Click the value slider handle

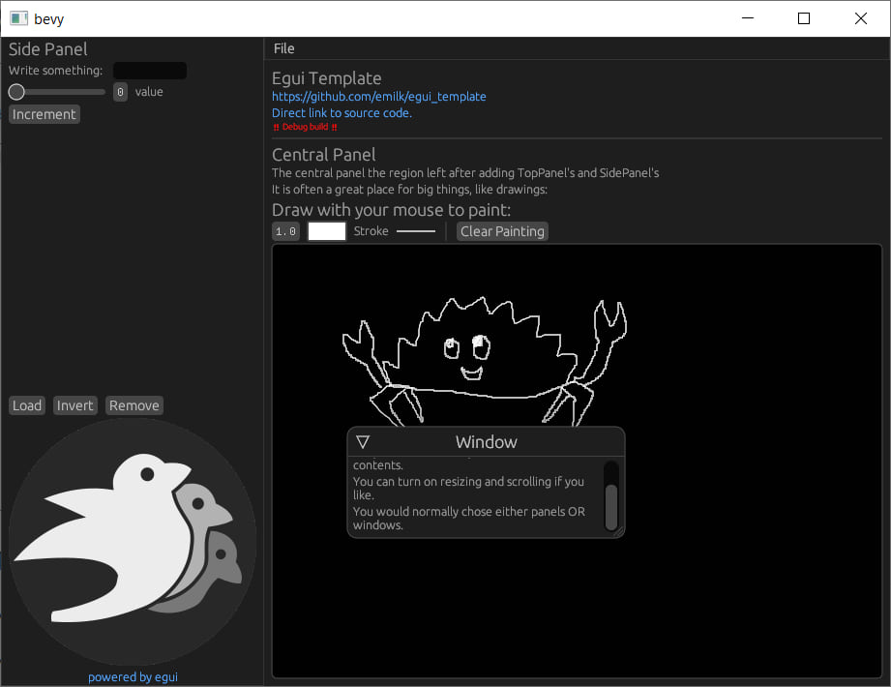(x=16, y=92)
